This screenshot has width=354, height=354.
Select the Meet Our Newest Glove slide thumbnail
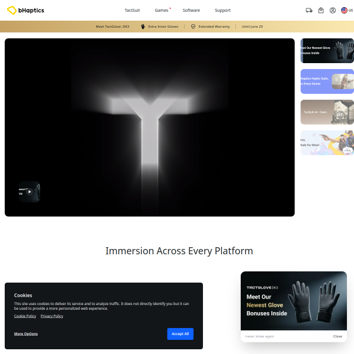pos(327,51)
